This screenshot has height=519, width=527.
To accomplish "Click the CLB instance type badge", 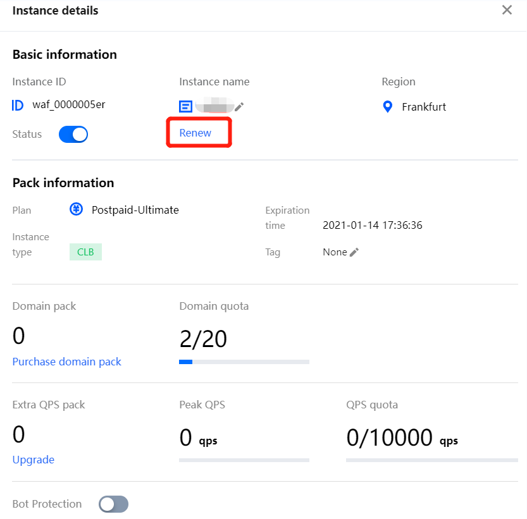I will click(x=85, y=252).
